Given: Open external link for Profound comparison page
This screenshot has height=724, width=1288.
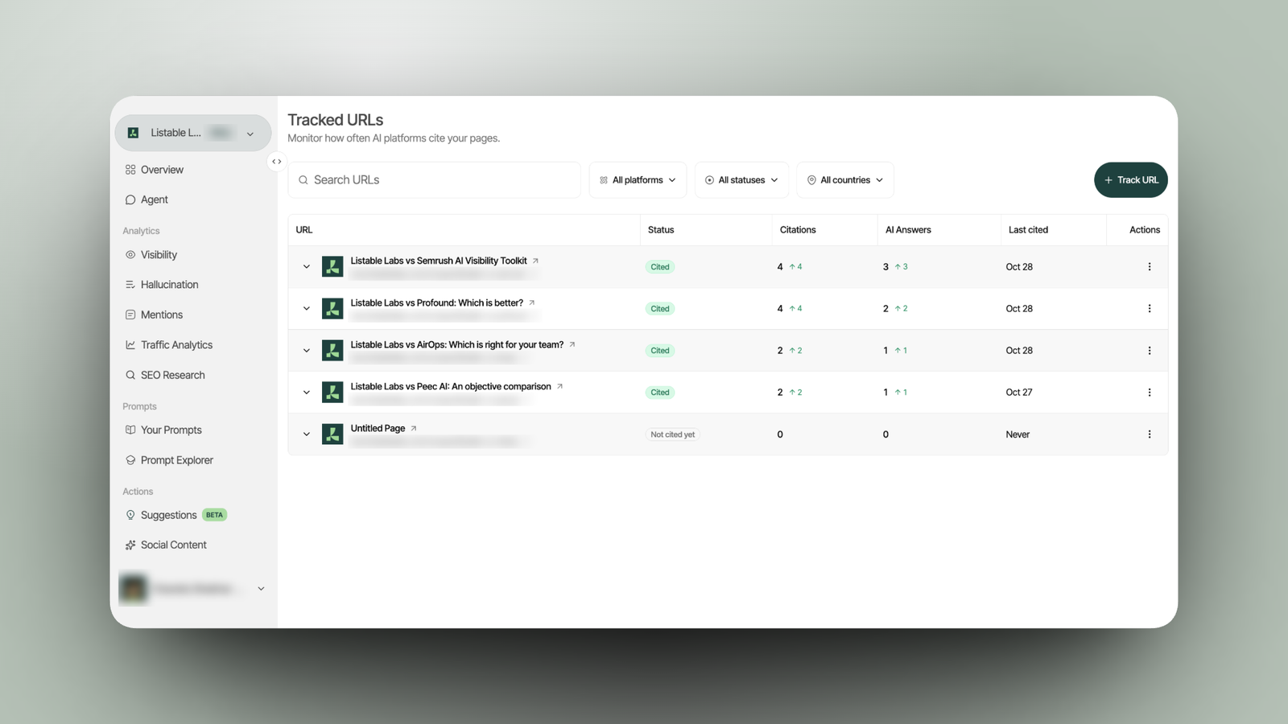Looking at the screenshot, I should click(531, 302).
